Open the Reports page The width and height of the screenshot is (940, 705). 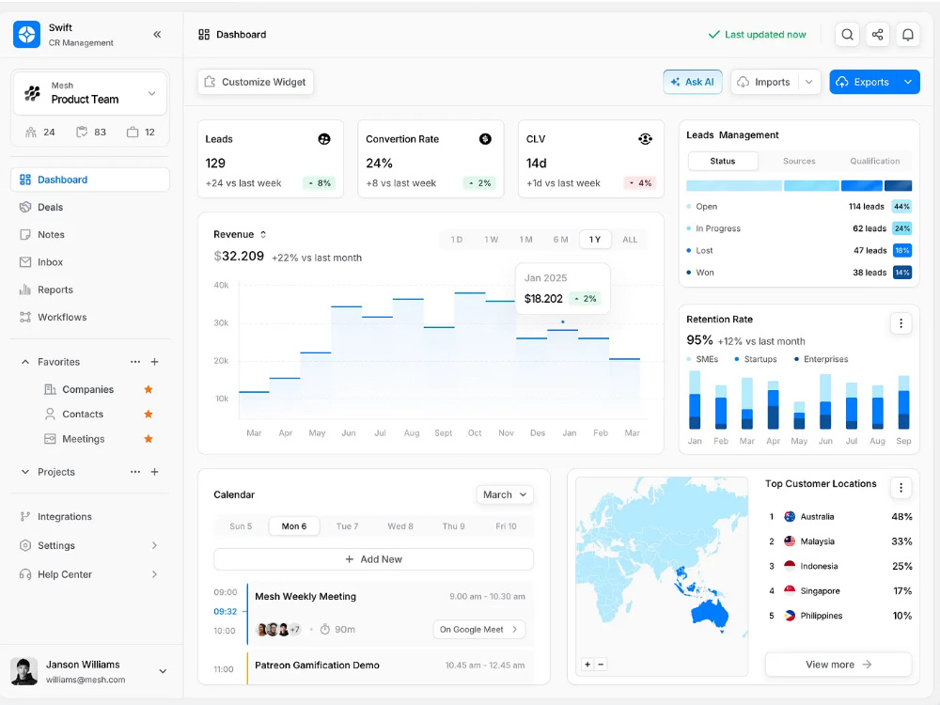tap(90, 290)
